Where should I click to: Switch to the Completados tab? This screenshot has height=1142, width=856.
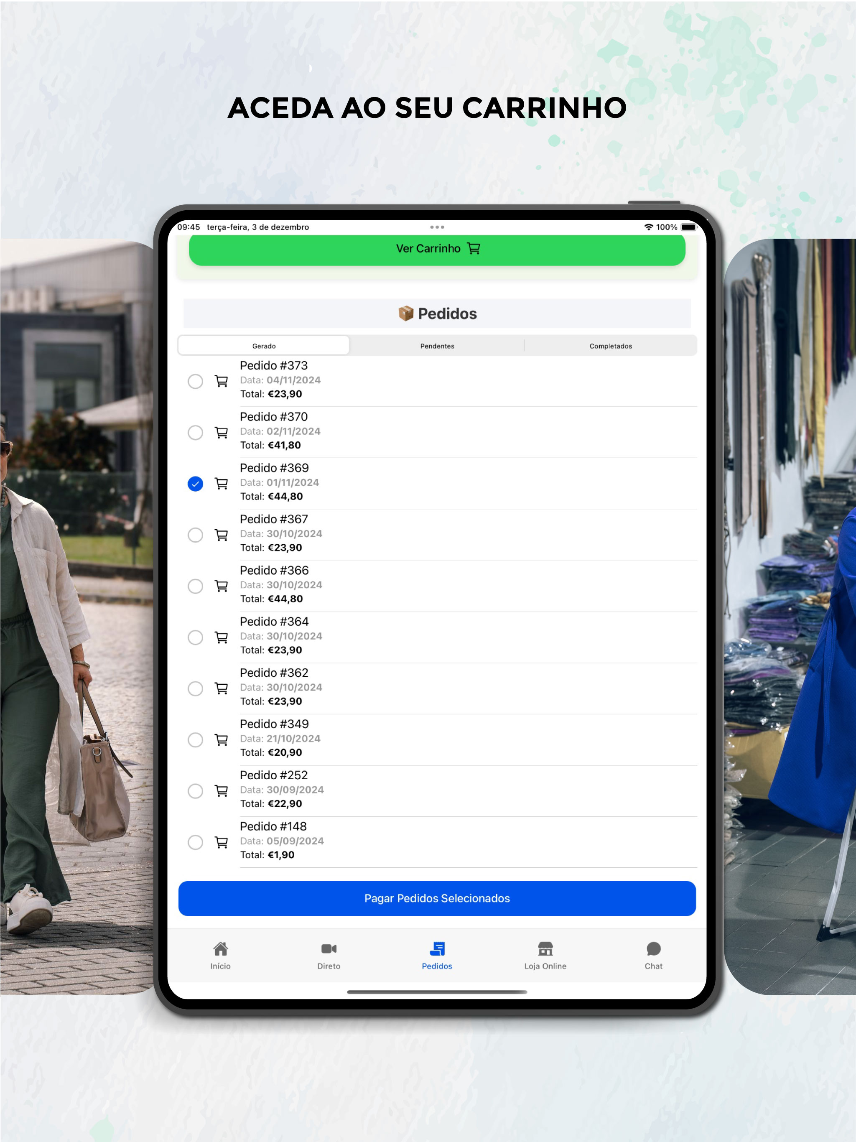click(x=611, y=345)
